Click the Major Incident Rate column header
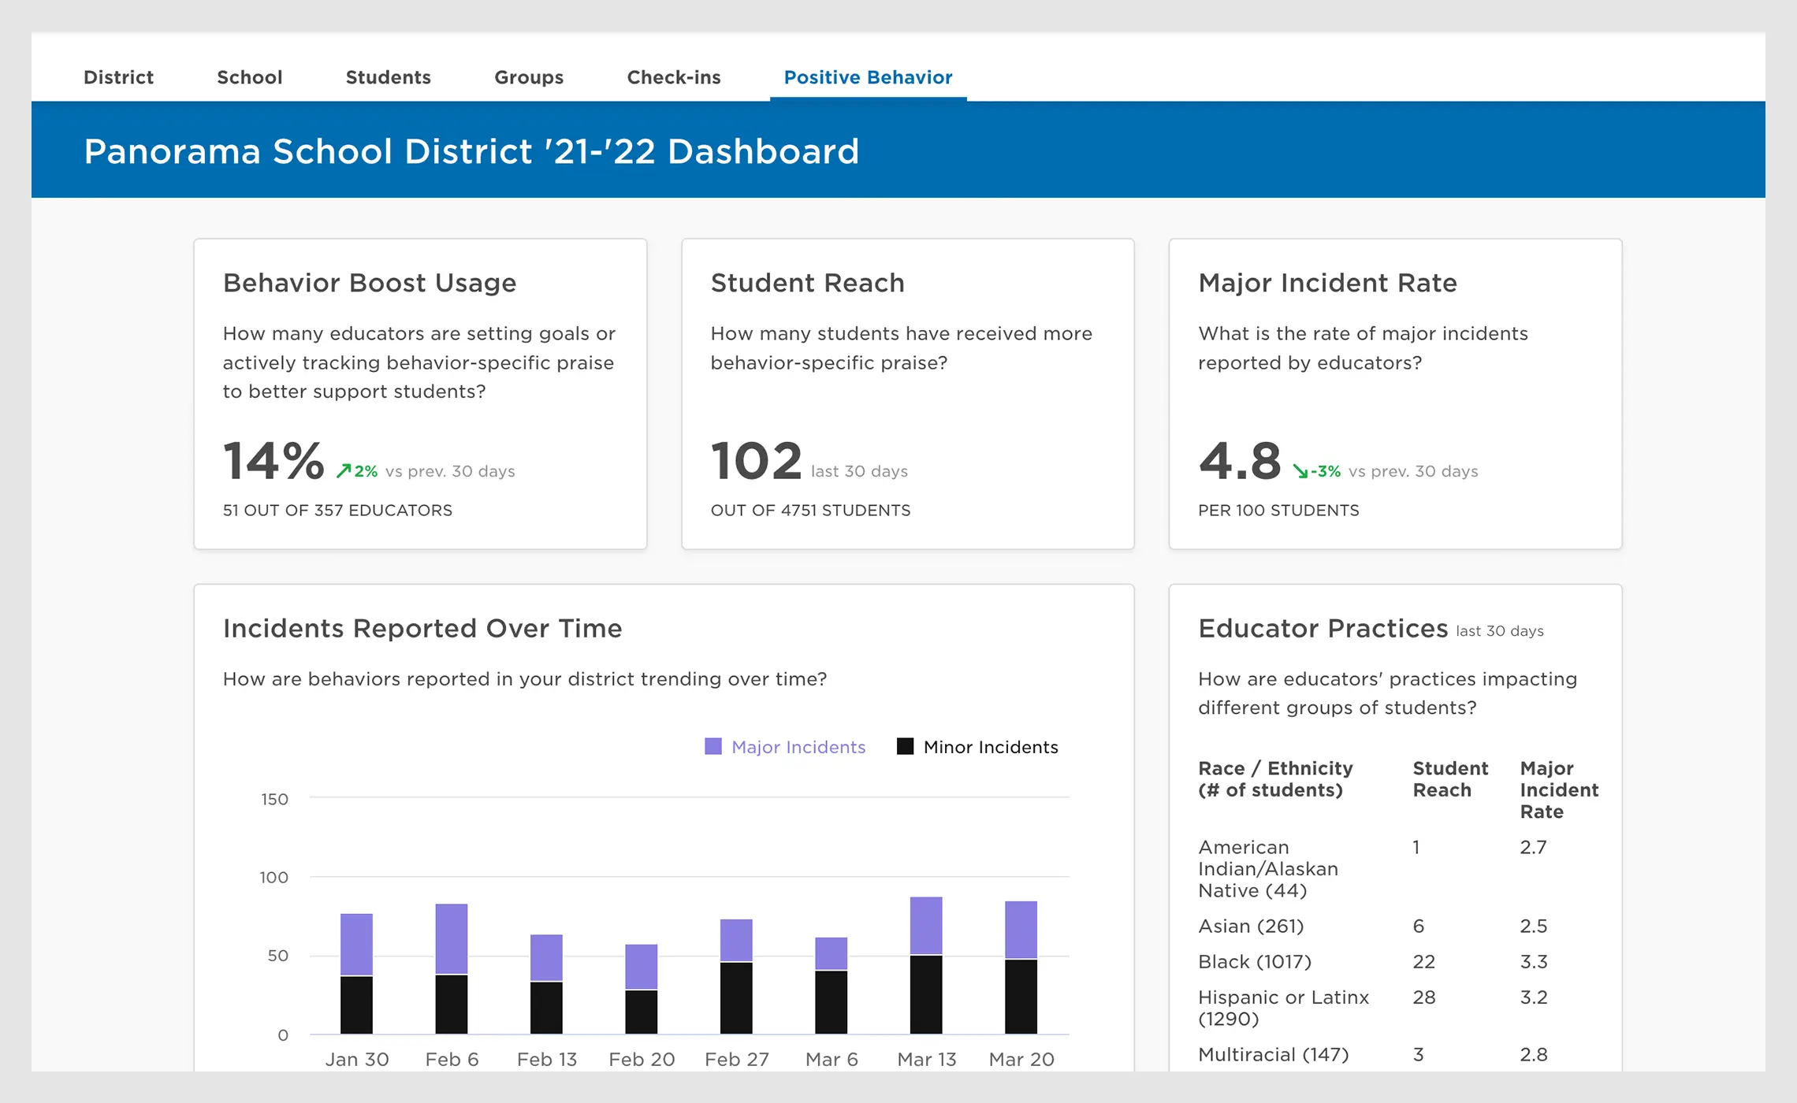Image resolution: width=1797 pixels, height=1103 pixels. click(1559, 790)
